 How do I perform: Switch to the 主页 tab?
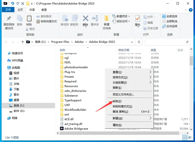point(20,10)
